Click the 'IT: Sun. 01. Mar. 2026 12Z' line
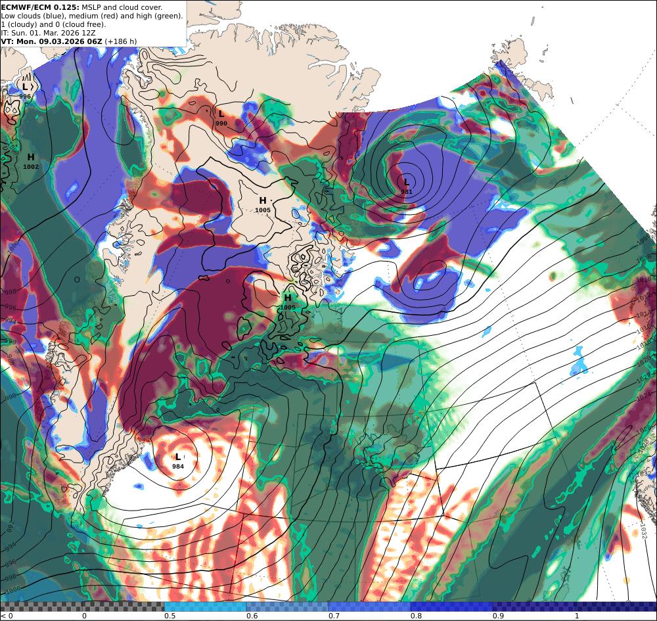This screenshot has height=621, width=657. pos(48,33)
